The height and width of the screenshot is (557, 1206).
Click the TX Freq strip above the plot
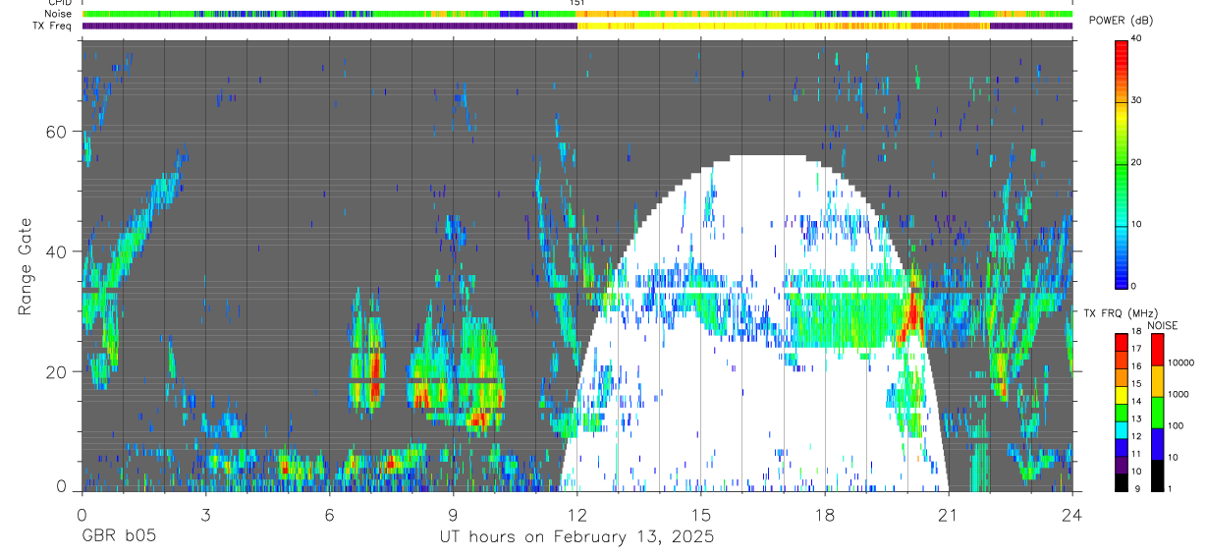coord(577,26)
